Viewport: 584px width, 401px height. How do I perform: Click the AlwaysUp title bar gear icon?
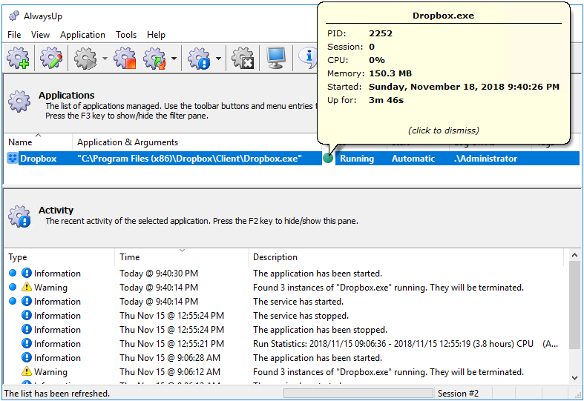[14, 16]
